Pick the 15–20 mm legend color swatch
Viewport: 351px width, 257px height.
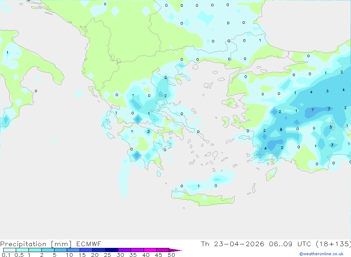pyautogui.click(x=86, y=250)
